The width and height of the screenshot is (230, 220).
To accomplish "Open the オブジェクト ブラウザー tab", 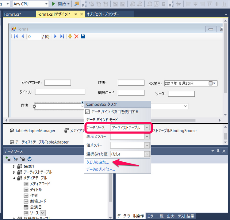I will pyautogui.click(x=102, y=14).
